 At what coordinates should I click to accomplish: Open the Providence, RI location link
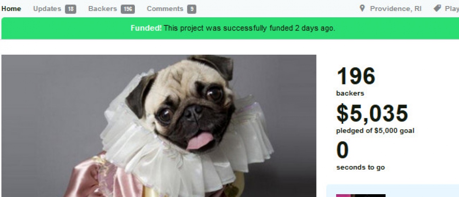[395, 9]
